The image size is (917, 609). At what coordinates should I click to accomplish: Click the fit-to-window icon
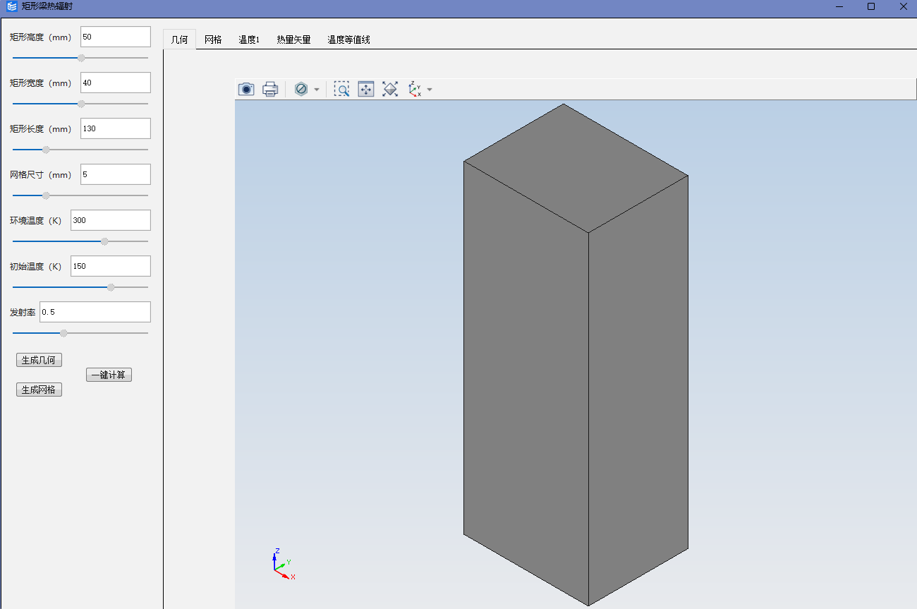(366, 89)
